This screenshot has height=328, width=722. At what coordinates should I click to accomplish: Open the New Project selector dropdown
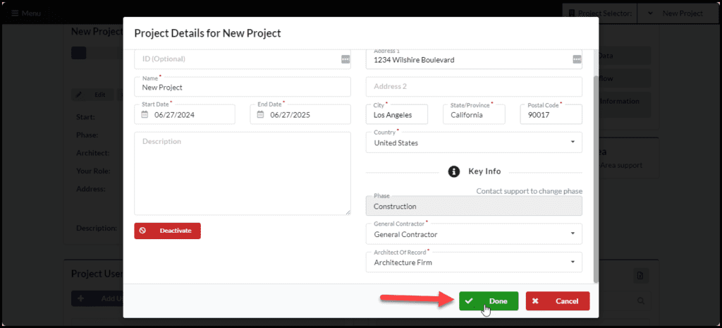677,13
